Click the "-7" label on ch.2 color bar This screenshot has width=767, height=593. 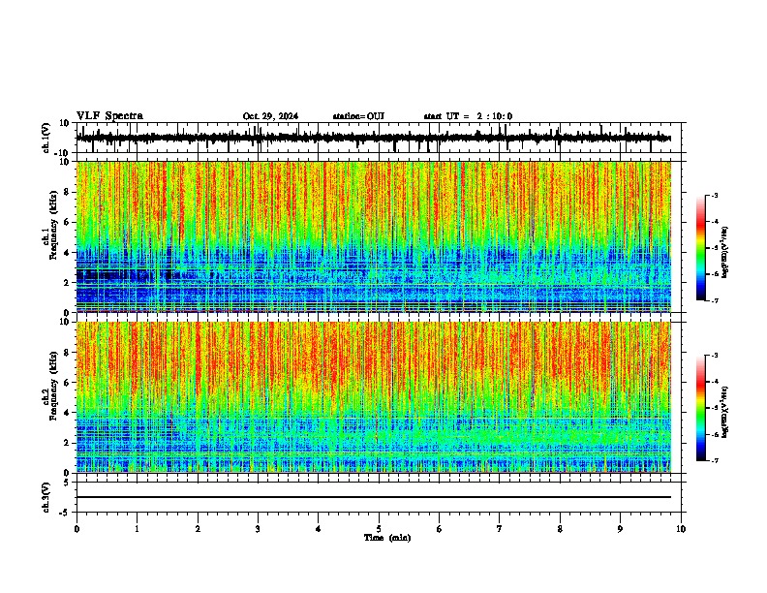[x=714, y=461]
